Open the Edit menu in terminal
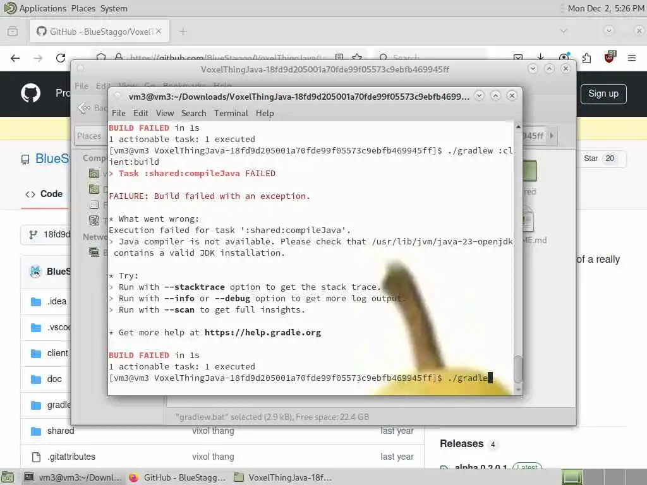The height and width of the screenshot is (485, 647). tap(140, 113)
